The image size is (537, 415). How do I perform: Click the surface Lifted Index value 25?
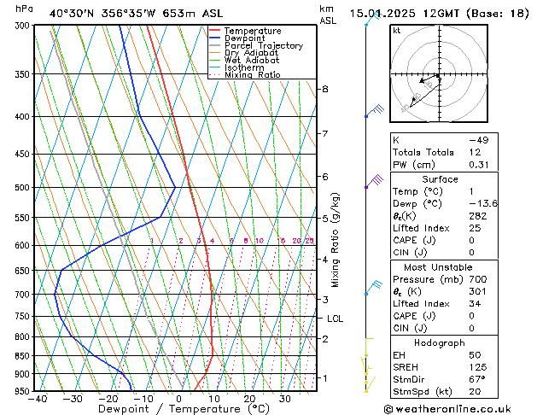coord(475,228)
